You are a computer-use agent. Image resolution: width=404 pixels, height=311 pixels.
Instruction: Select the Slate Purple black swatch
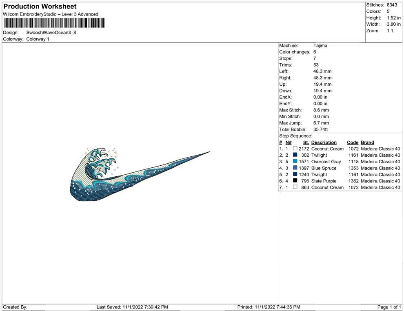point(295,181)
